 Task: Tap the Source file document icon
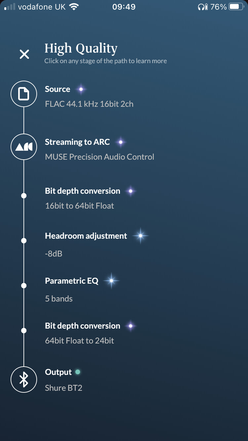pyautogui.click(x=24, y=94)
